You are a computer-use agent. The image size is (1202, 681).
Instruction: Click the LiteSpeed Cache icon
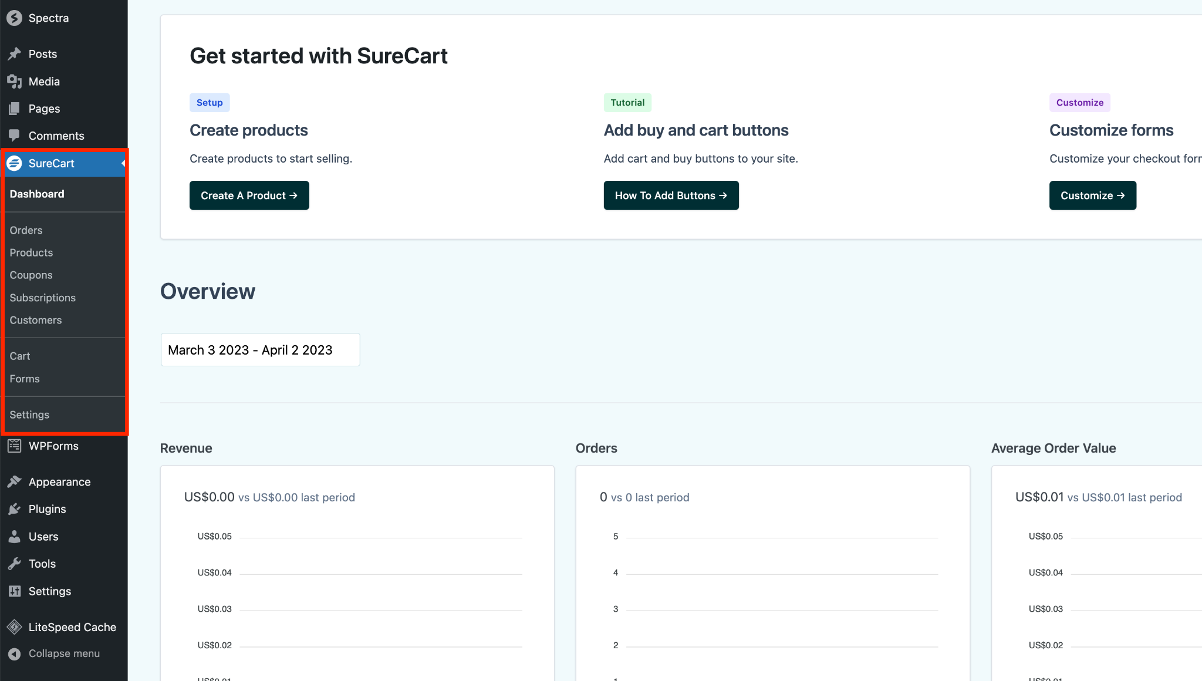(15, 626)
